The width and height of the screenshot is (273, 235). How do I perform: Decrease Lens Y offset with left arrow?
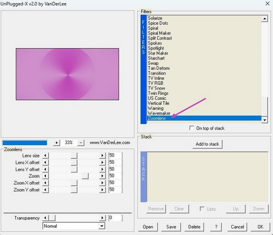pos(45,169)
